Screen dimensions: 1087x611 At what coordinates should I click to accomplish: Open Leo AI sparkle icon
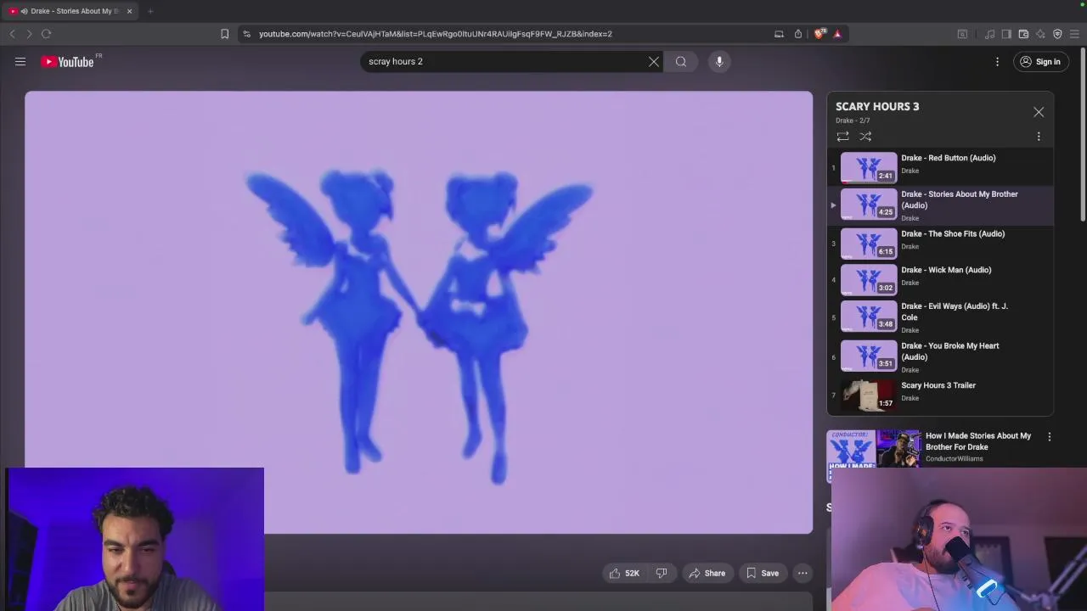coord(1040,34)
